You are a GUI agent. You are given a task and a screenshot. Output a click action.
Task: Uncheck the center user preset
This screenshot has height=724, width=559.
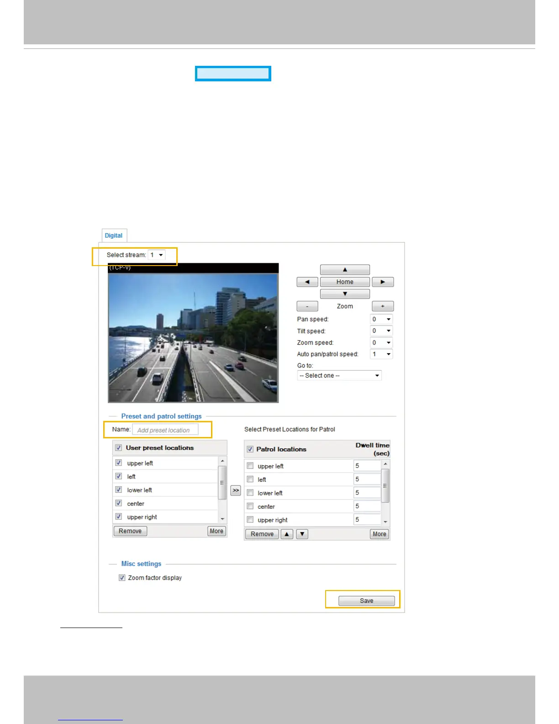click(119, 503)
